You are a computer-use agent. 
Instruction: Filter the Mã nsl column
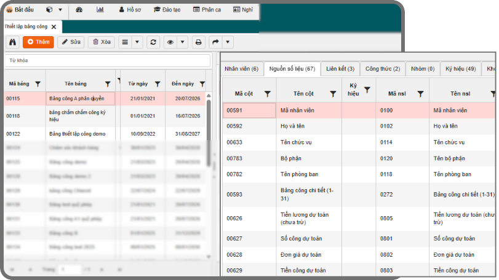(420, 94)
